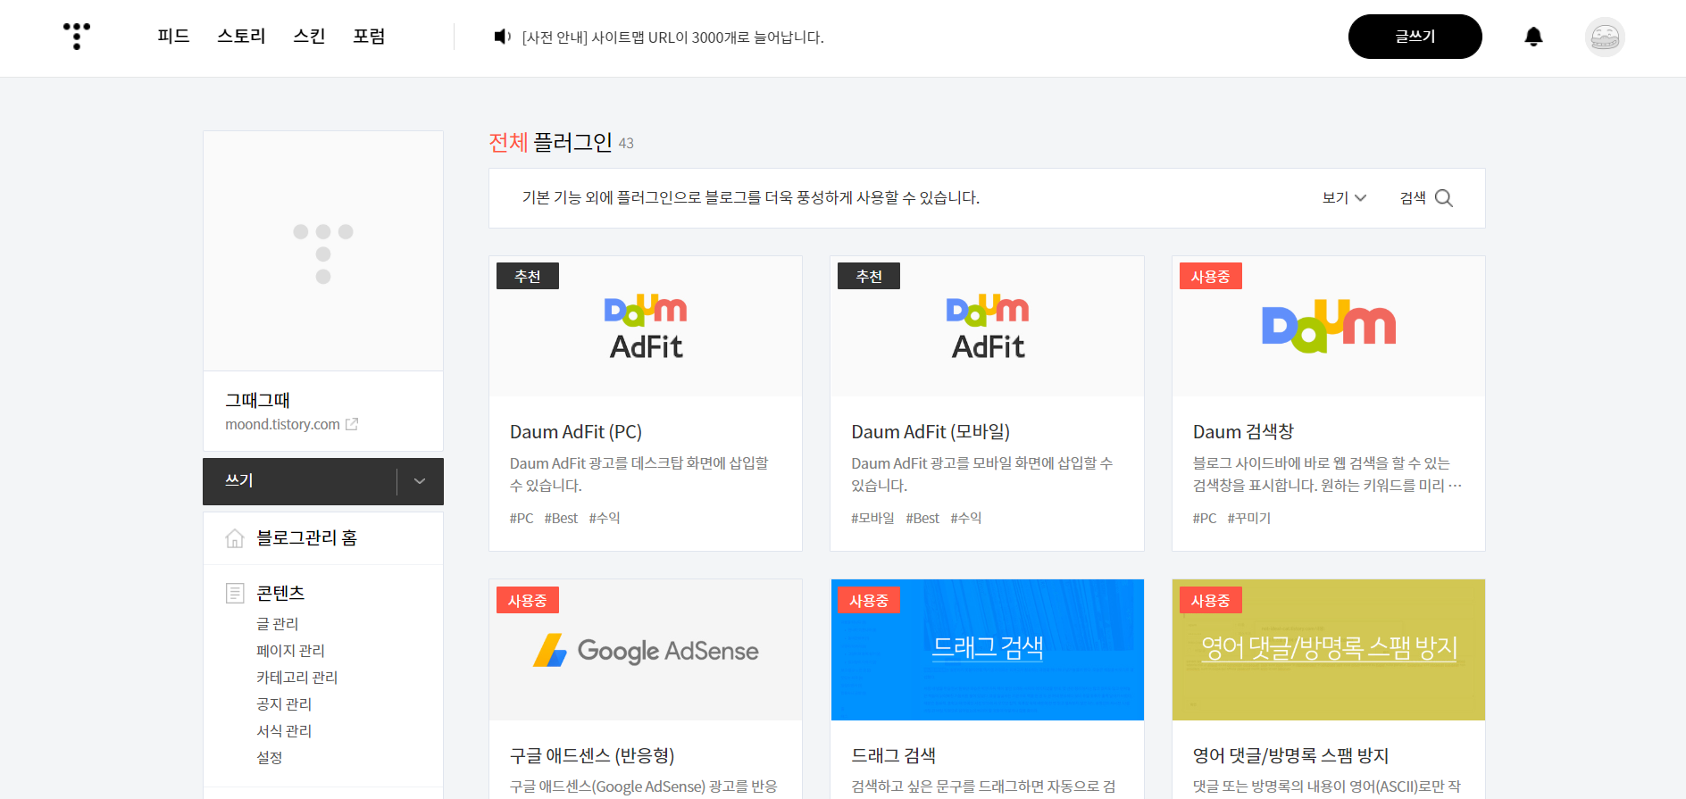Open the 스토리 menu
This screenshot has width=1686, height=799.
click(241, 37)
